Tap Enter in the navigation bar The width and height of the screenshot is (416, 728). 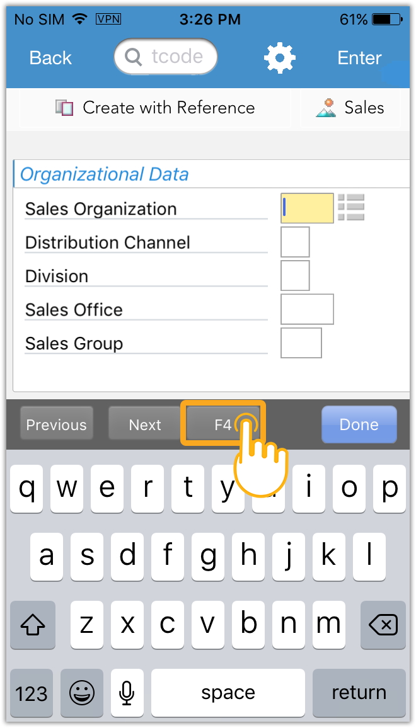(x=359, y=58)
